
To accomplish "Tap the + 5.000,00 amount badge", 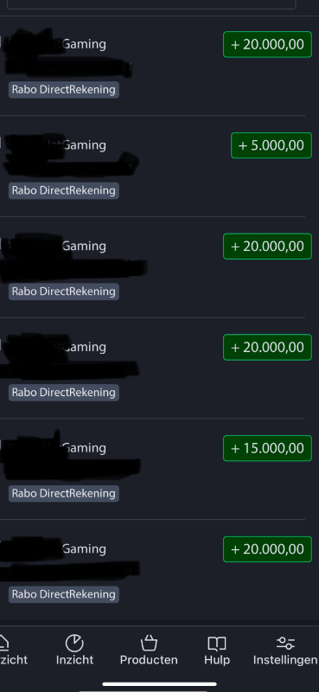I will 271,145.
